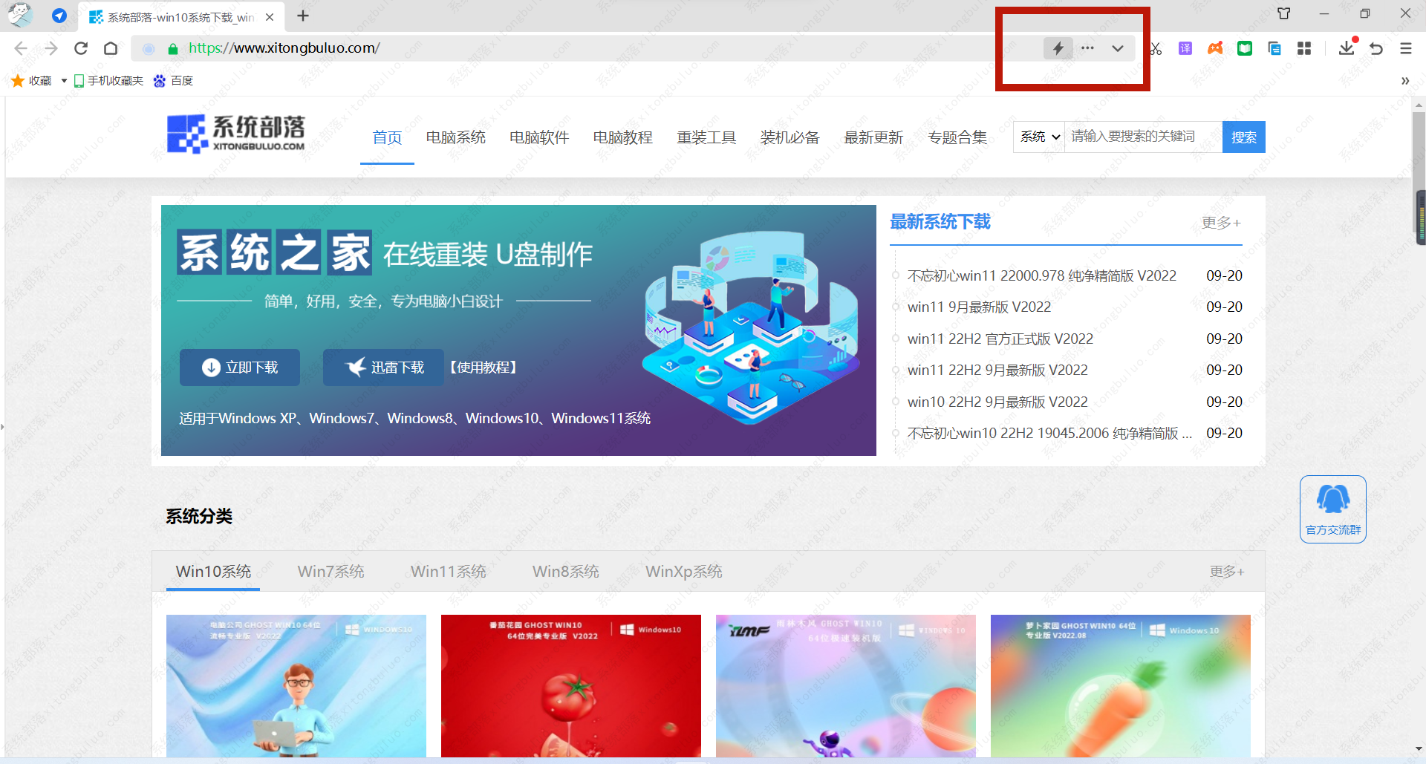Viewport: 1426px width, 764px height.
Task: Click the blue document copy extension icon
Action: (1274, 48)
